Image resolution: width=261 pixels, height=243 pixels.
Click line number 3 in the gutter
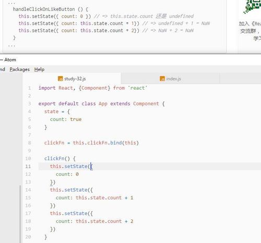(x=29, y=104)
